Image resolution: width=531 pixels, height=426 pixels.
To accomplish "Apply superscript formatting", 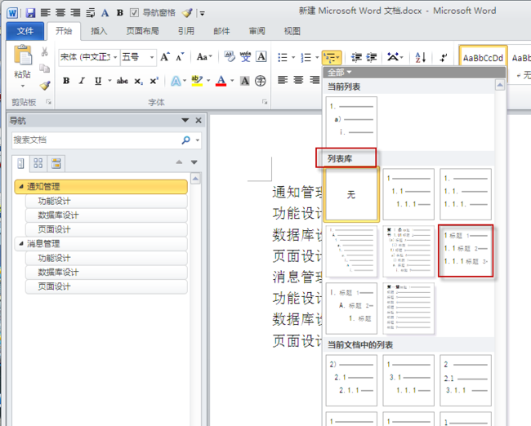I will (x=154, y=81).
